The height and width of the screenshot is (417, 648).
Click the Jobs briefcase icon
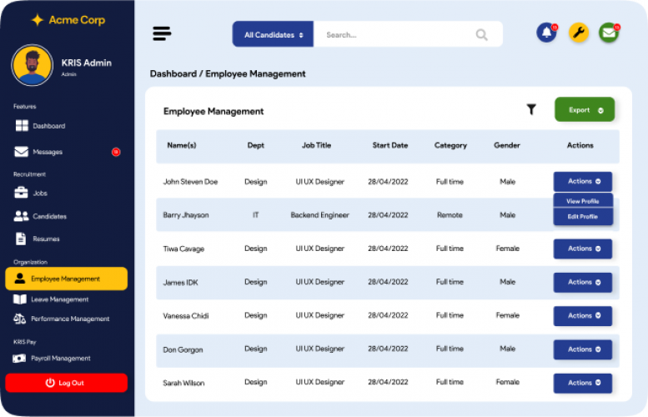click(x=21, y=193)
